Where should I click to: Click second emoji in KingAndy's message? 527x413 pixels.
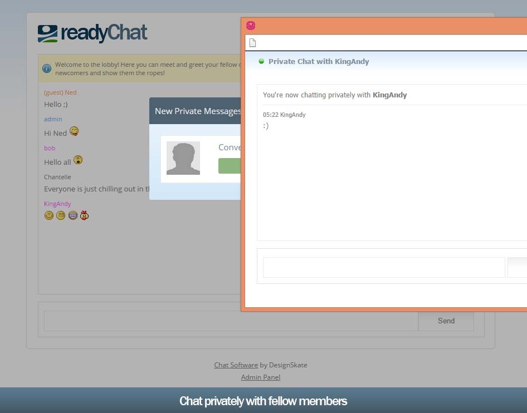coord(61,215)
